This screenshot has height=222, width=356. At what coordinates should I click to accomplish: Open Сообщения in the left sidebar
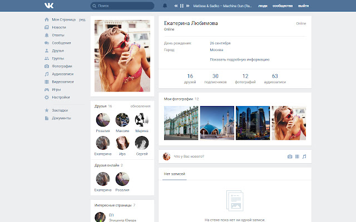pos(61,43)
